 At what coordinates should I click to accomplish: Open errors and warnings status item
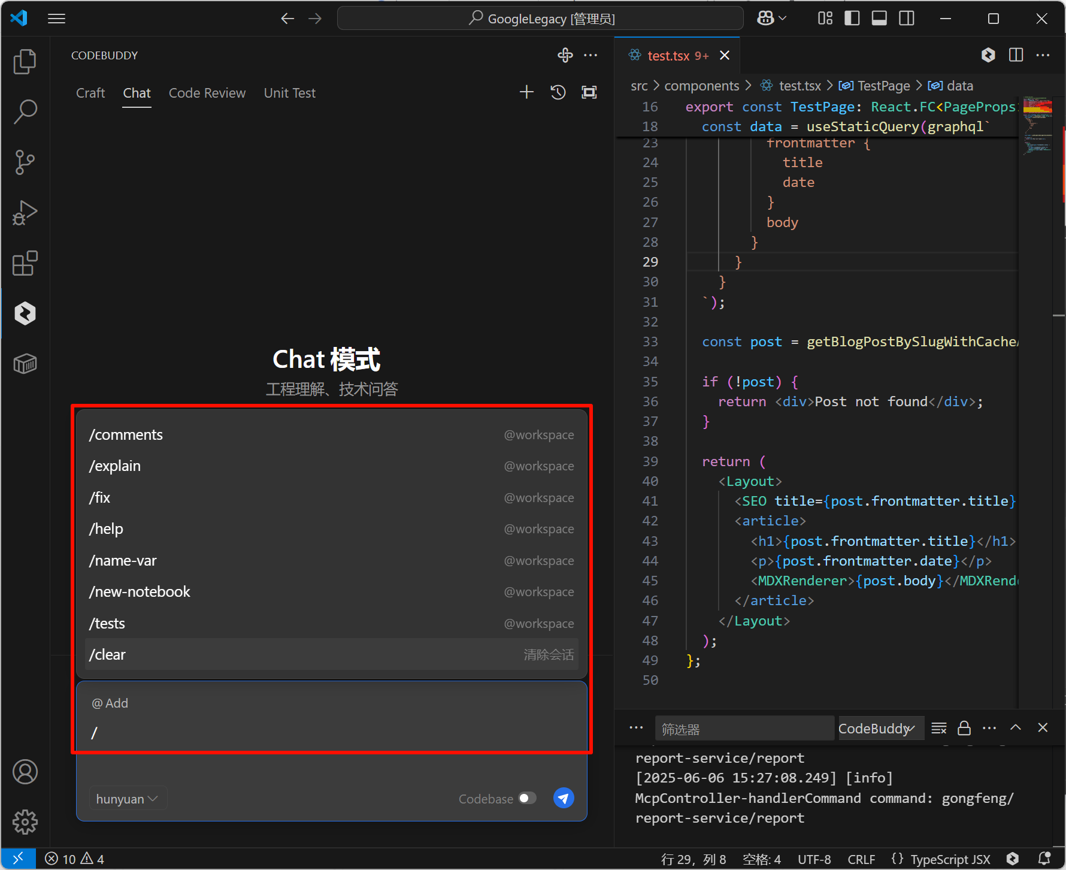75,859
